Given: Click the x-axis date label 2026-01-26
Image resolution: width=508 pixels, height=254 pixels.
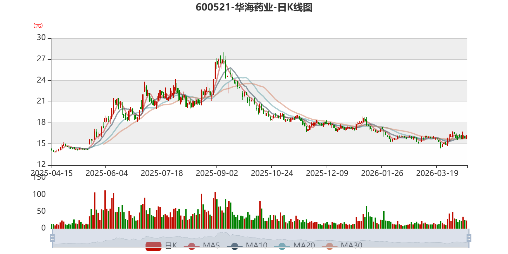Looking at the screenshot, I should (382, 173).
